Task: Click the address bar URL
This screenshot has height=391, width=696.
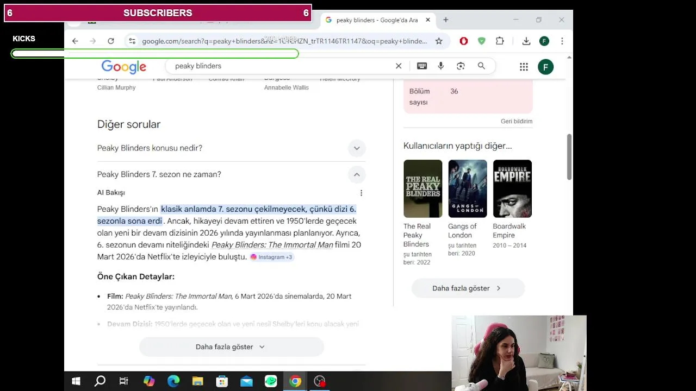Action: pyautogui.click(x=284, y=41)
